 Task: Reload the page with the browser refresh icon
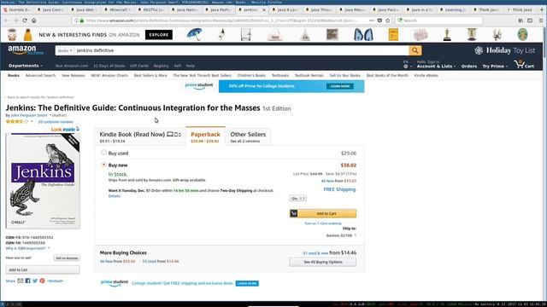click(25, 20)
